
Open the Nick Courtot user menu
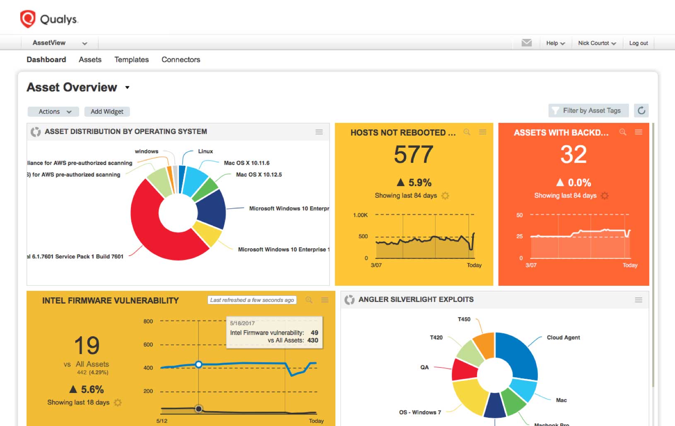point(597,43)
